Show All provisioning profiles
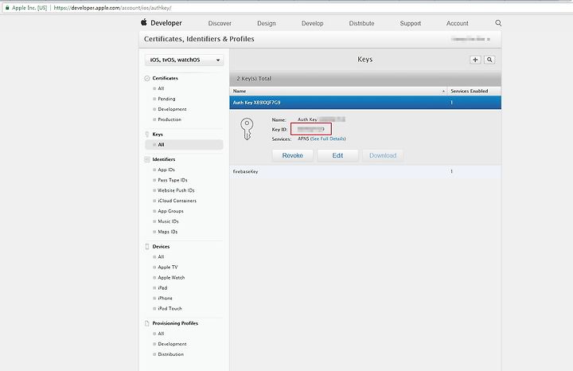This screenshot has width=573, height=371. pyautogui.click(x=161, y=334)
